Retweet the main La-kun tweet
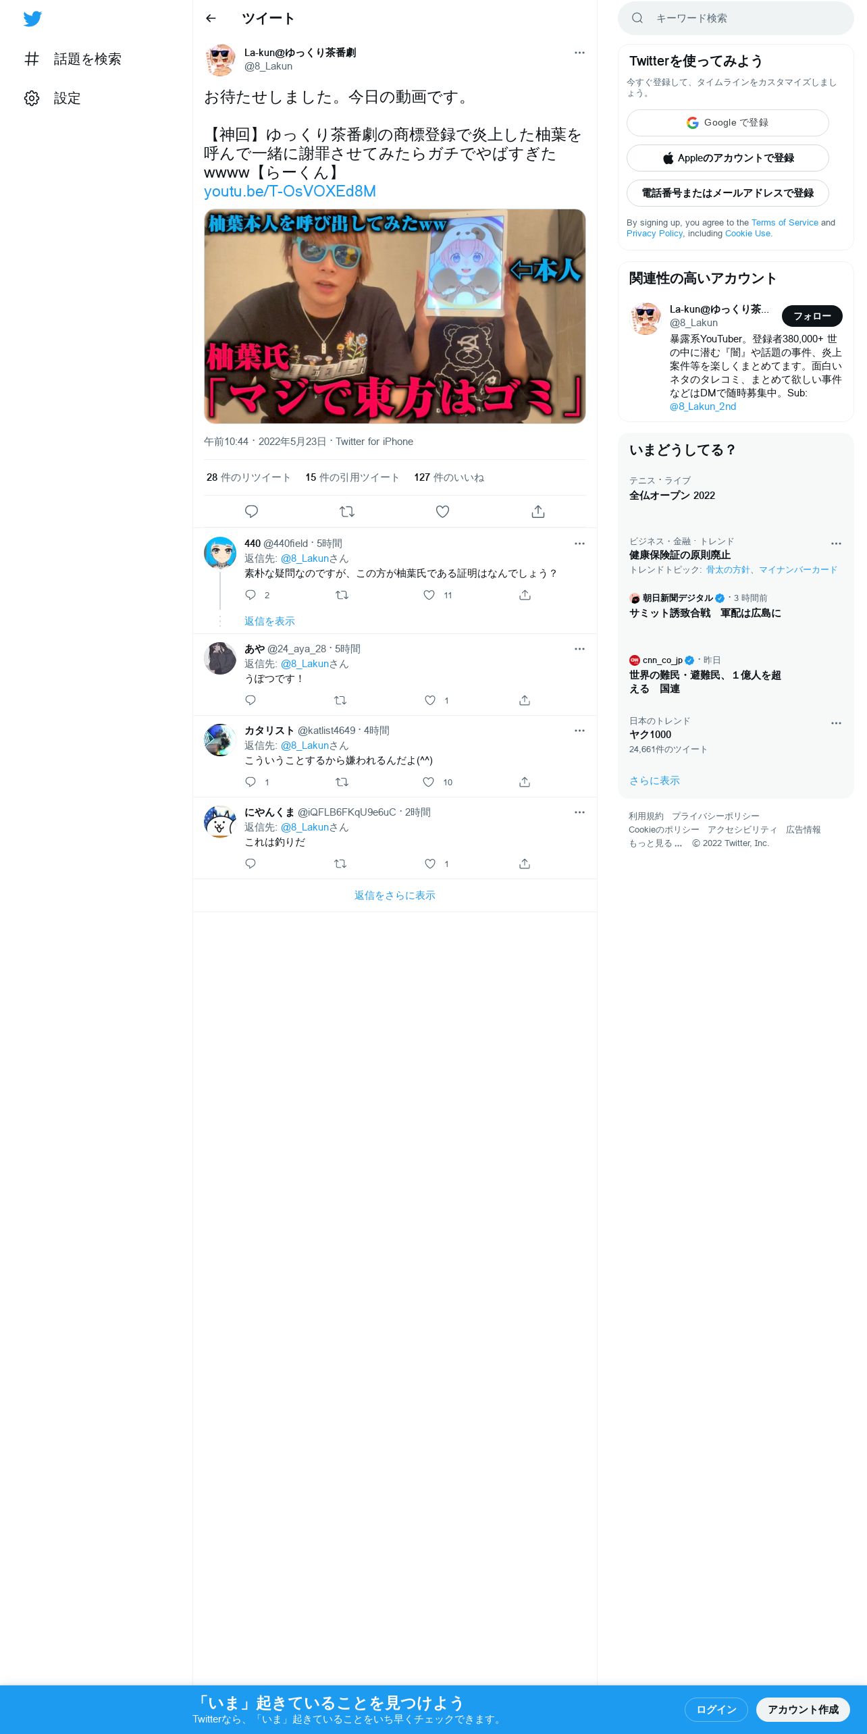Viewport: 867px width, 1734px height. click(347, 512)
